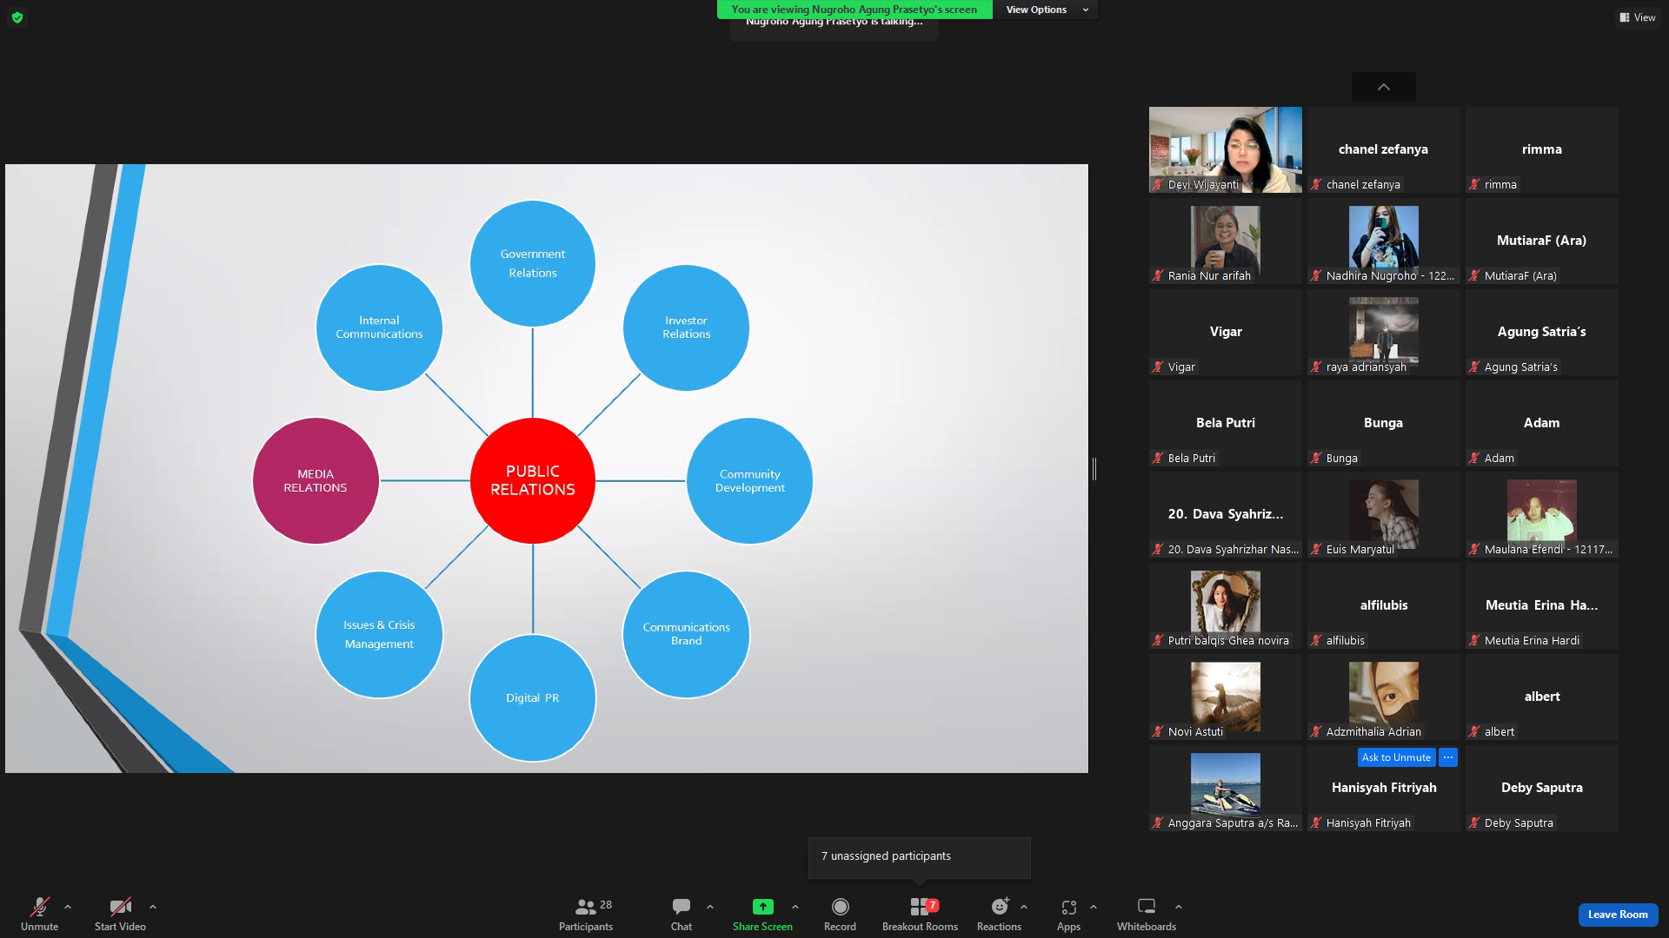The width and height of the screenshot is (1669, 938).
Task: Open video options arrow next to Start Video
Action: [153, 907]
